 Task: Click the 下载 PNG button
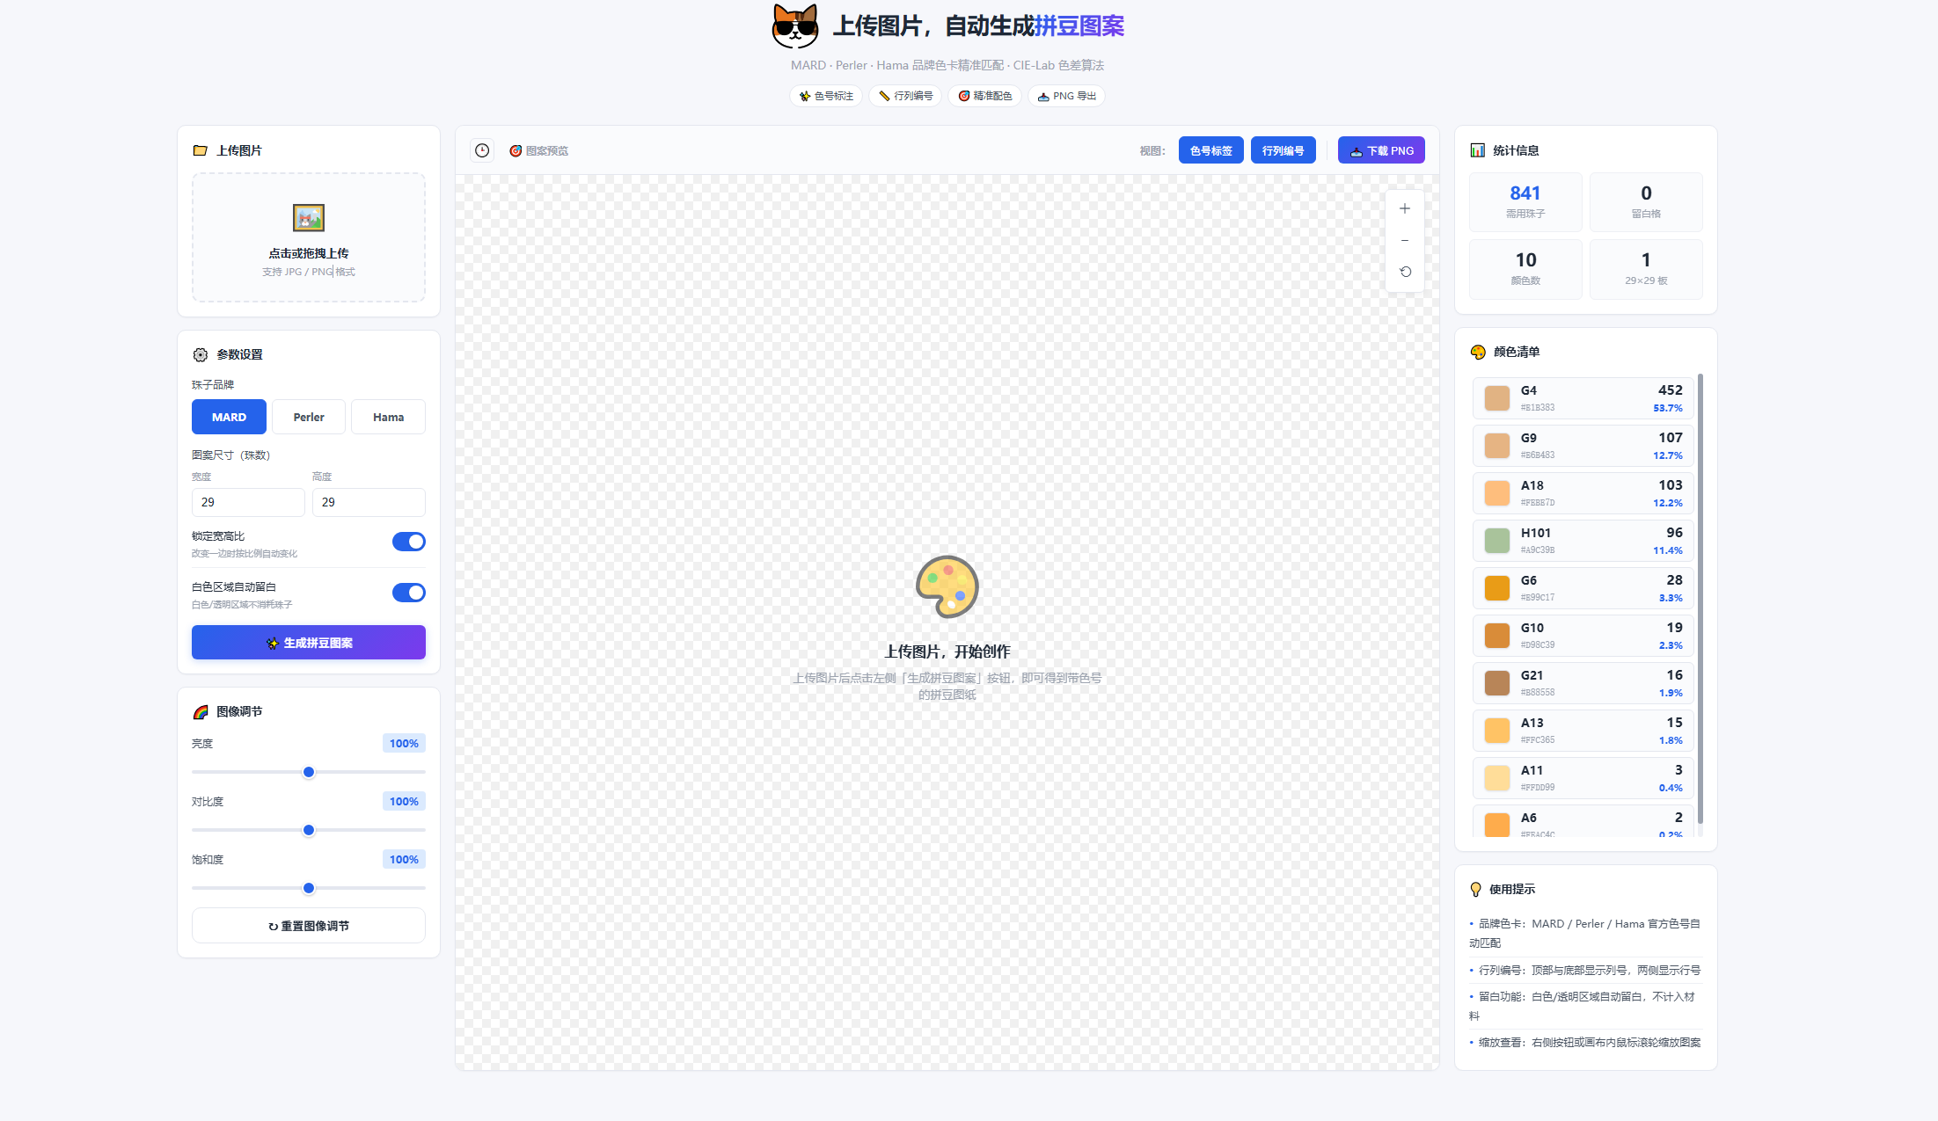(1381, 150)
